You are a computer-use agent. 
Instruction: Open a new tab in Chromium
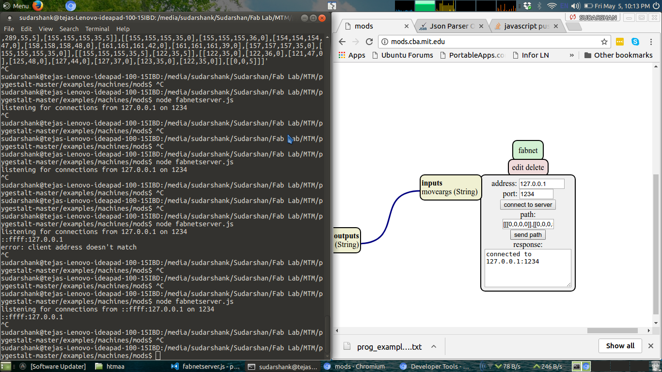pyautogui.click(x=574, y=27)
